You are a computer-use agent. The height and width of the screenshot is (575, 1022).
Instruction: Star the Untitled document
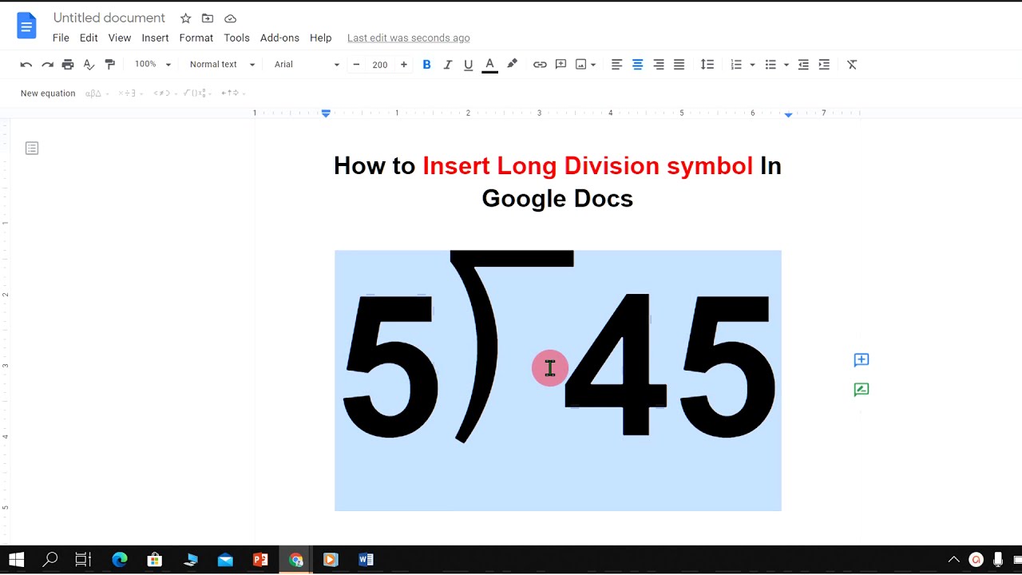point(185,18)
